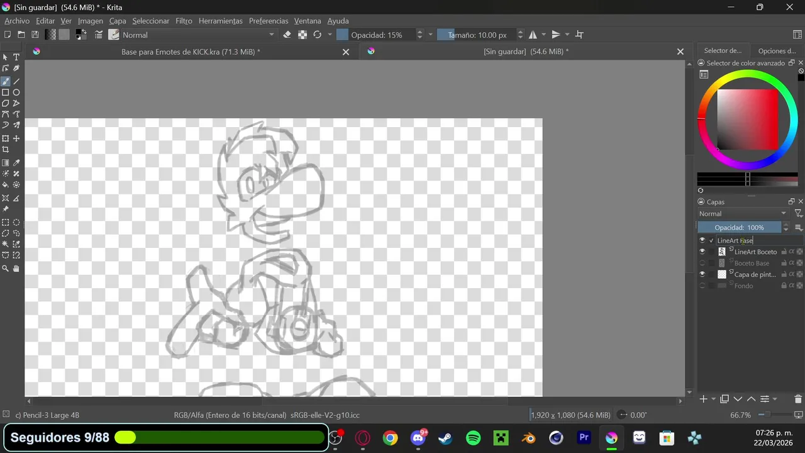Toggle eraser mode in toolbar
The image size is (805, 453).
click(287, 35)
